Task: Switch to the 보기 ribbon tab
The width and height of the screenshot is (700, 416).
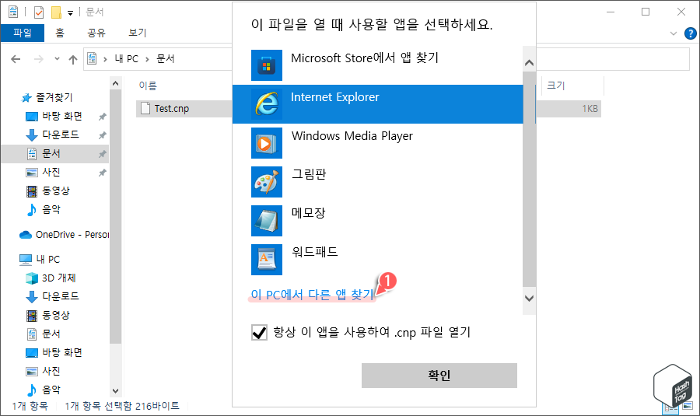Action: point(138,33)
